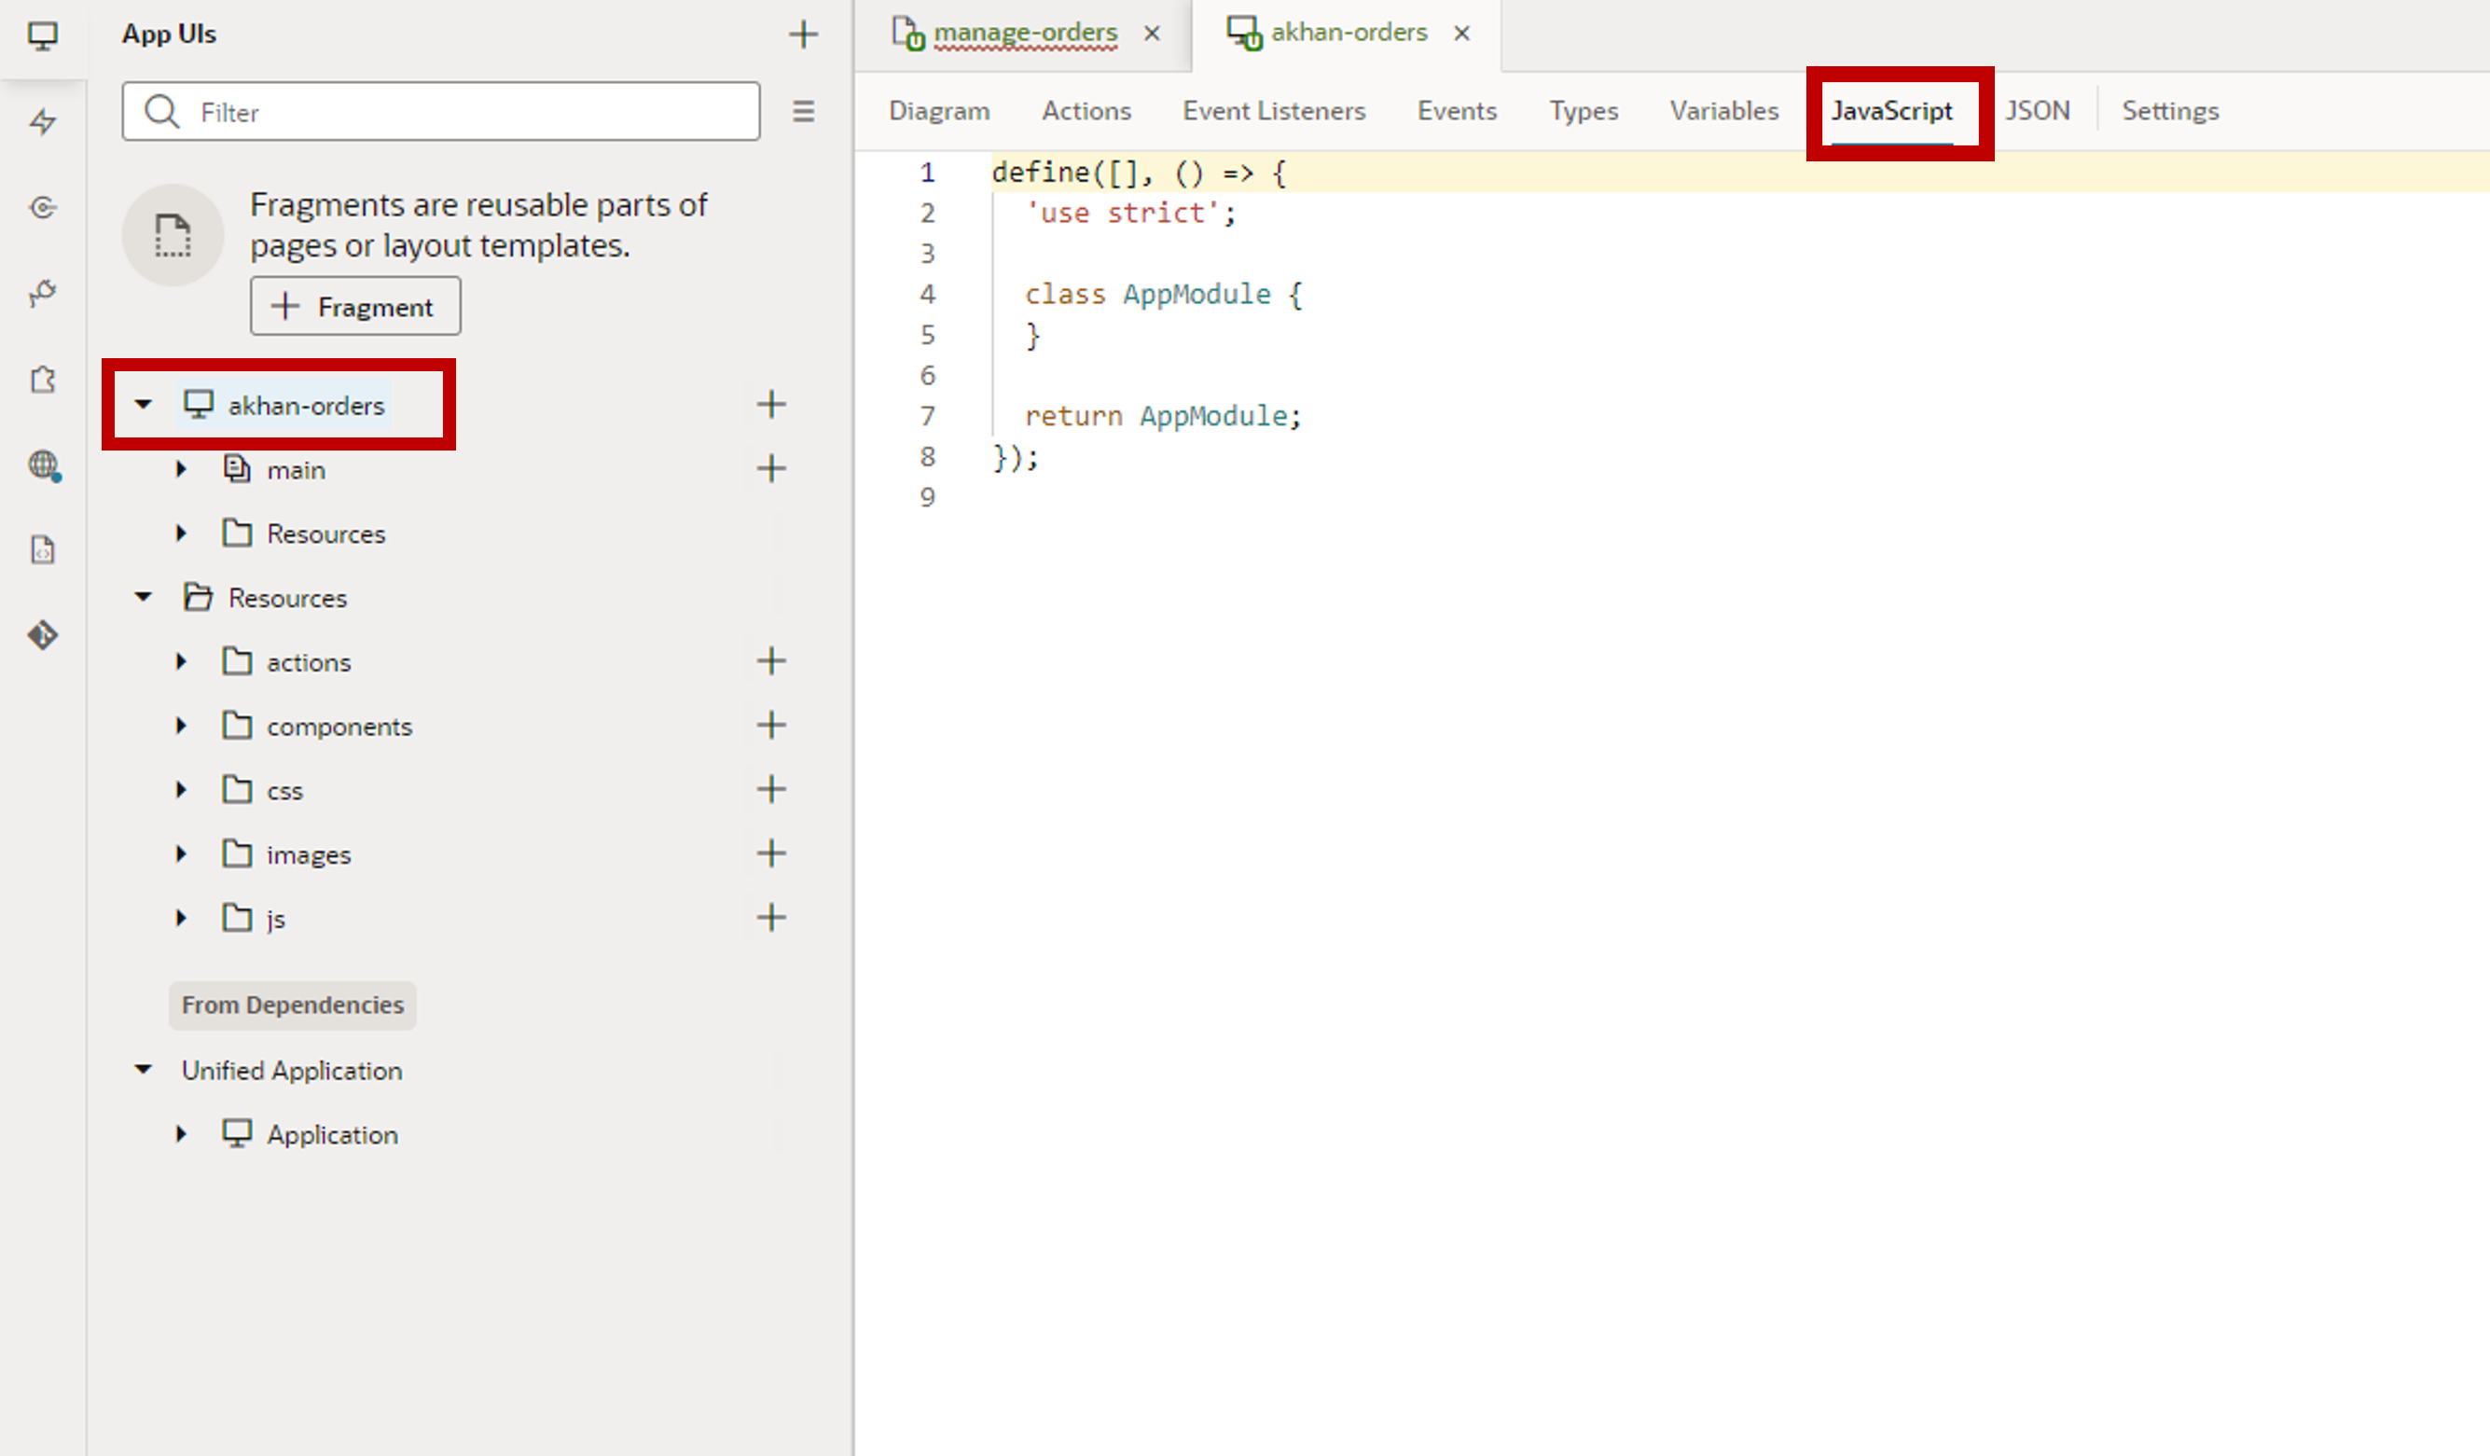Open the Types tab

[1583, 111]
